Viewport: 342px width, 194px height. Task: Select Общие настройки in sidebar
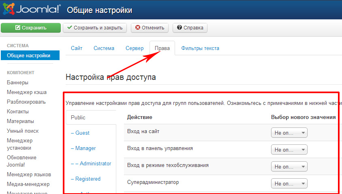click(x=28, y=56)
